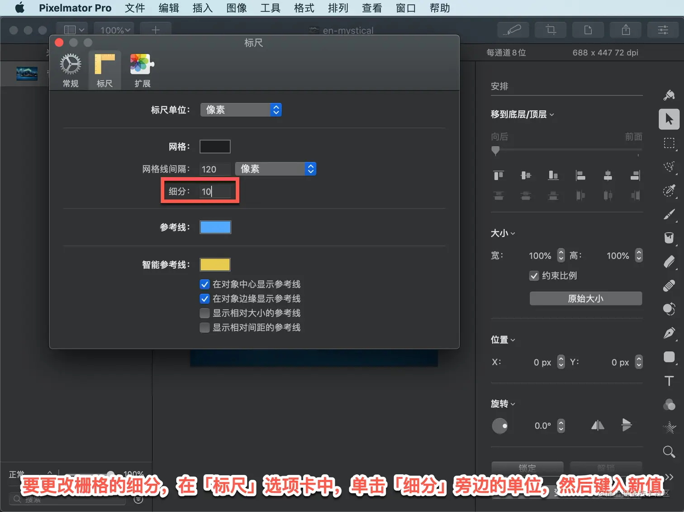Select the paint brush tool
The image size is (684, 512).
(669, 214)
